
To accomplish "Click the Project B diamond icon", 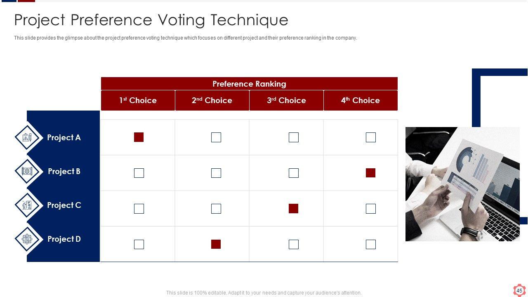I will click(27, 171).
